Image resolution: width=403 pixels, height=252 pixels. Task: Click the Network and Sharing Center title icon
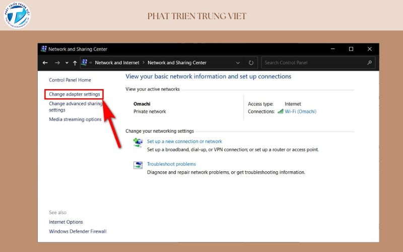pos(43,49)
